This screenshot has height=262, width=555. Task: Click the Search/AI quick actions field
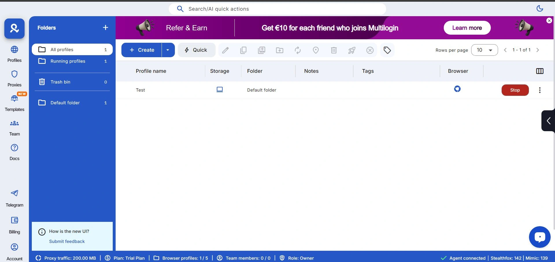[x=277, y=9]
